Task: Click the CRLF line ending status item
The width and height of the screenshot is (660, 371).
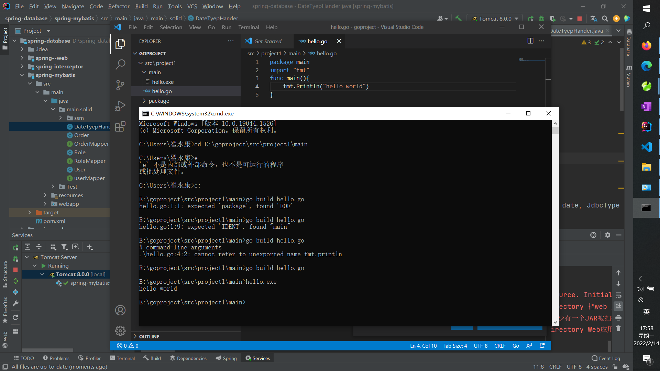Action: pyautogui.click(x=500, y=346)
